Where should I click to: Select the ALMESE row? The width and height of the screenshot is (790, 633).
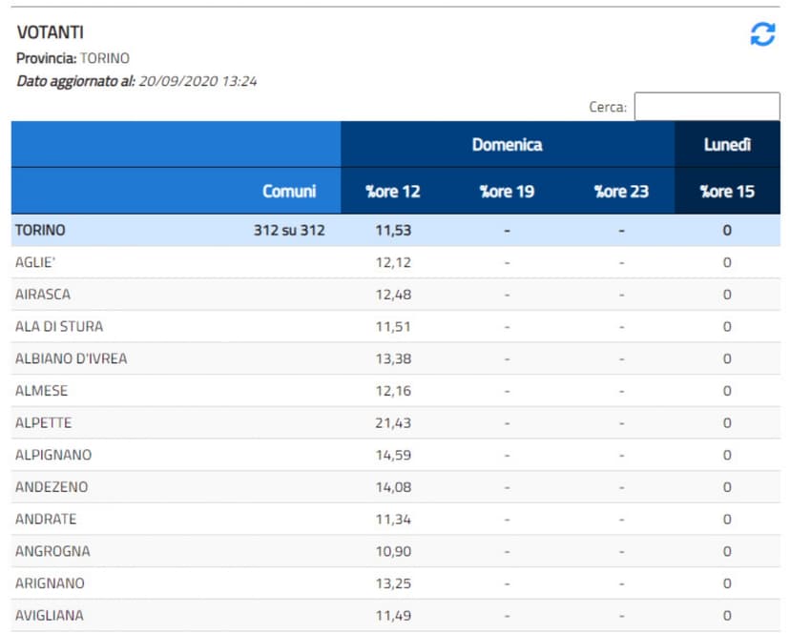41,391
